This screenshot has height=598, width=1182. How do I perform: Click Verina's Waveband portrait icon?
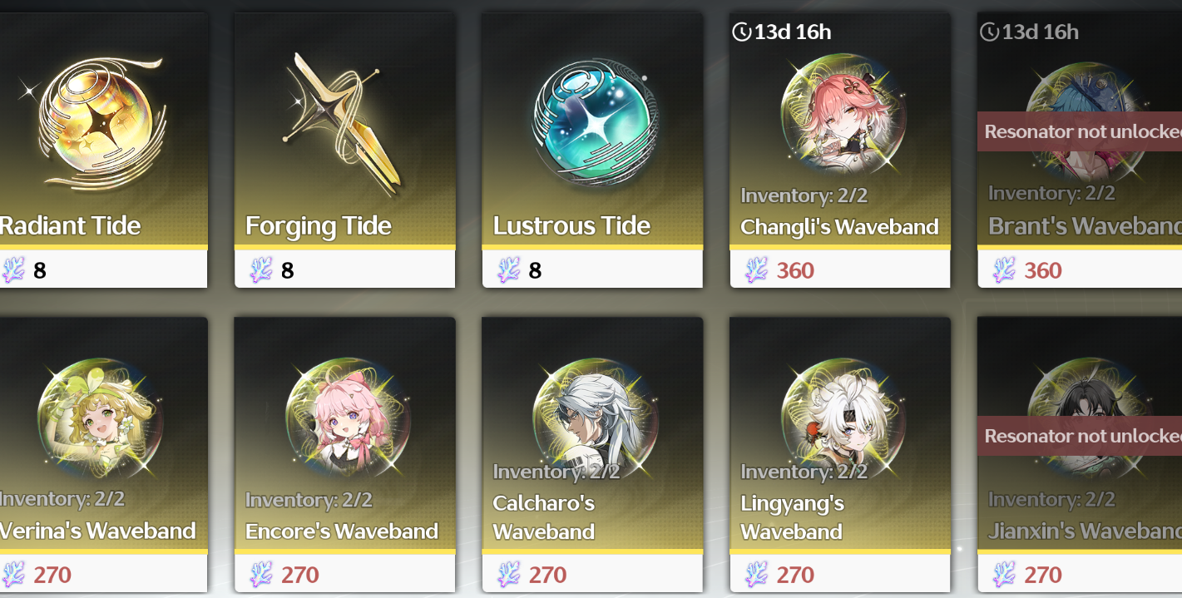point(98,419)
